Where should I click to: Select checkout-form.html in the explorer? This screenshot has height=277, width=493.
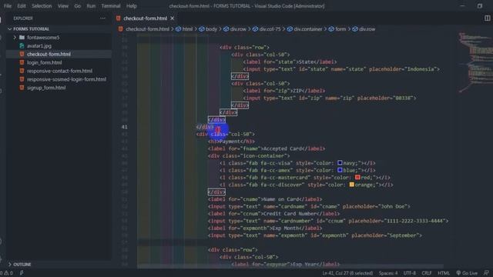click(x=49, y=54)
